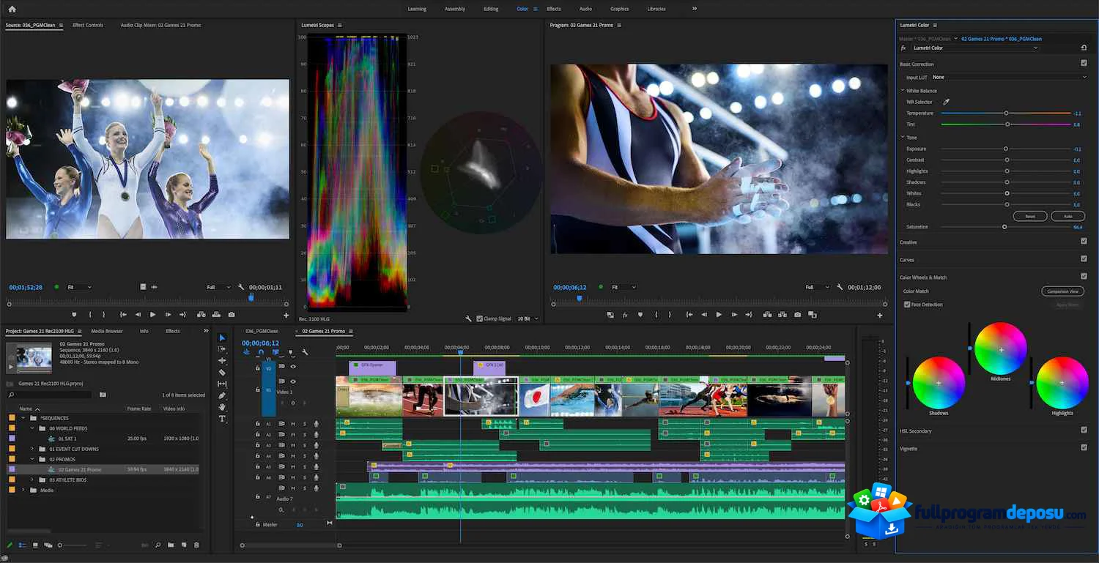This screenshot has height=563, width=1099.
Task: Toggle the Creative section checkbox
Action: [x=1084, y=241]
